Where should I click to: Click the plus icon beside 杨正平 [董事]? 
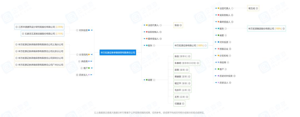coord(189,83)
